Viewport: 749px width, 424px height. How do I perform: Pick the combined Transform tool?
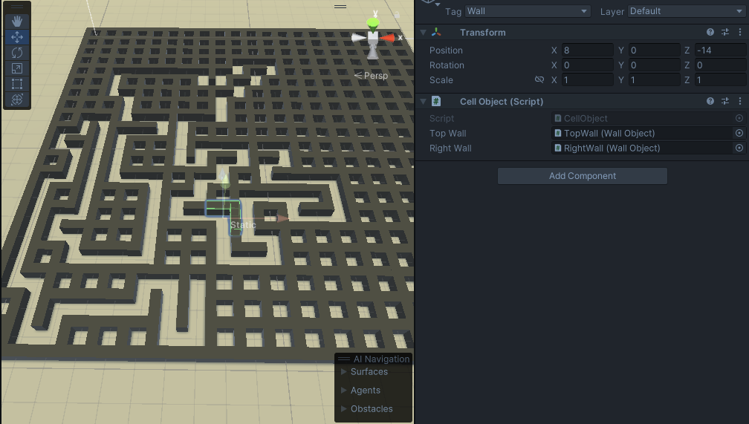tap(17, 100)
